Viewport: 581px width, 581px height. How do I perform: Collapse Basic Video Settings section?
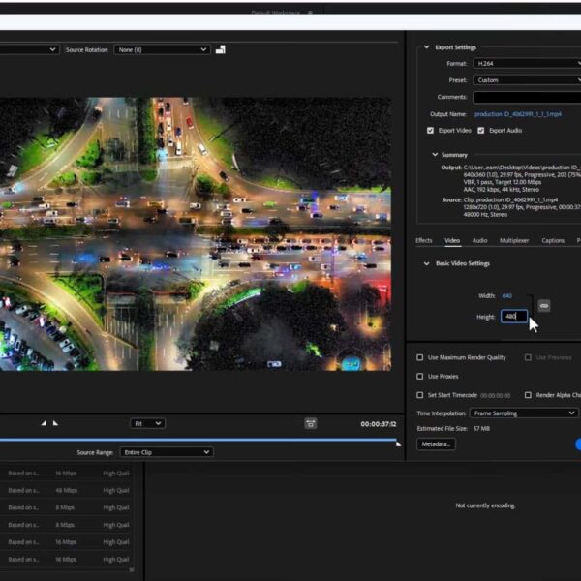point(426,263)
